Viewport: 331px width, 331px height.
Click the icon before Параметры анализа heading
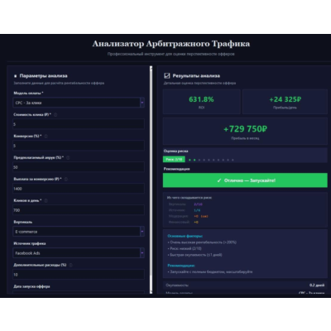[x=15, y=76]
